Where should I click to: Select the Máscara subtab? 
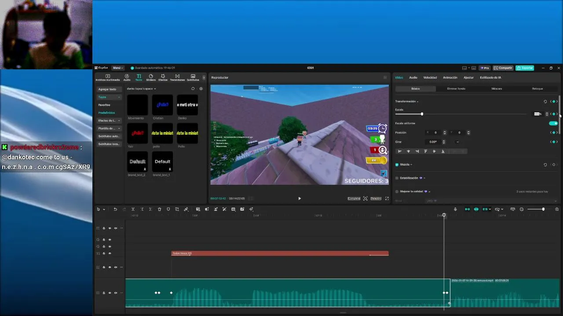coord(497,89)
